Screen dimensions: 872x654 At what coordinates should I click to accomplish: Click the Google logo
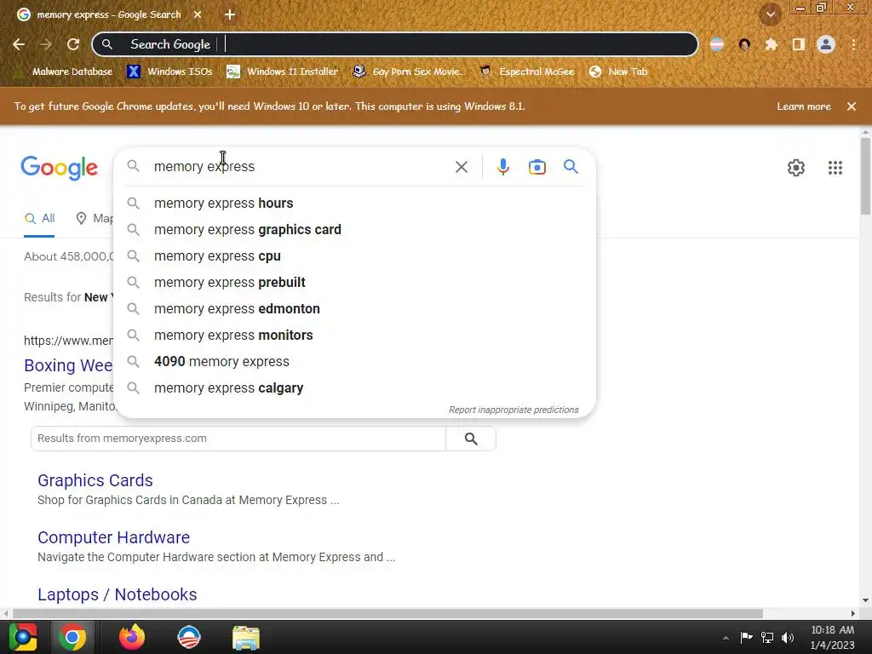pyautogui.click(x=59, y=168)
